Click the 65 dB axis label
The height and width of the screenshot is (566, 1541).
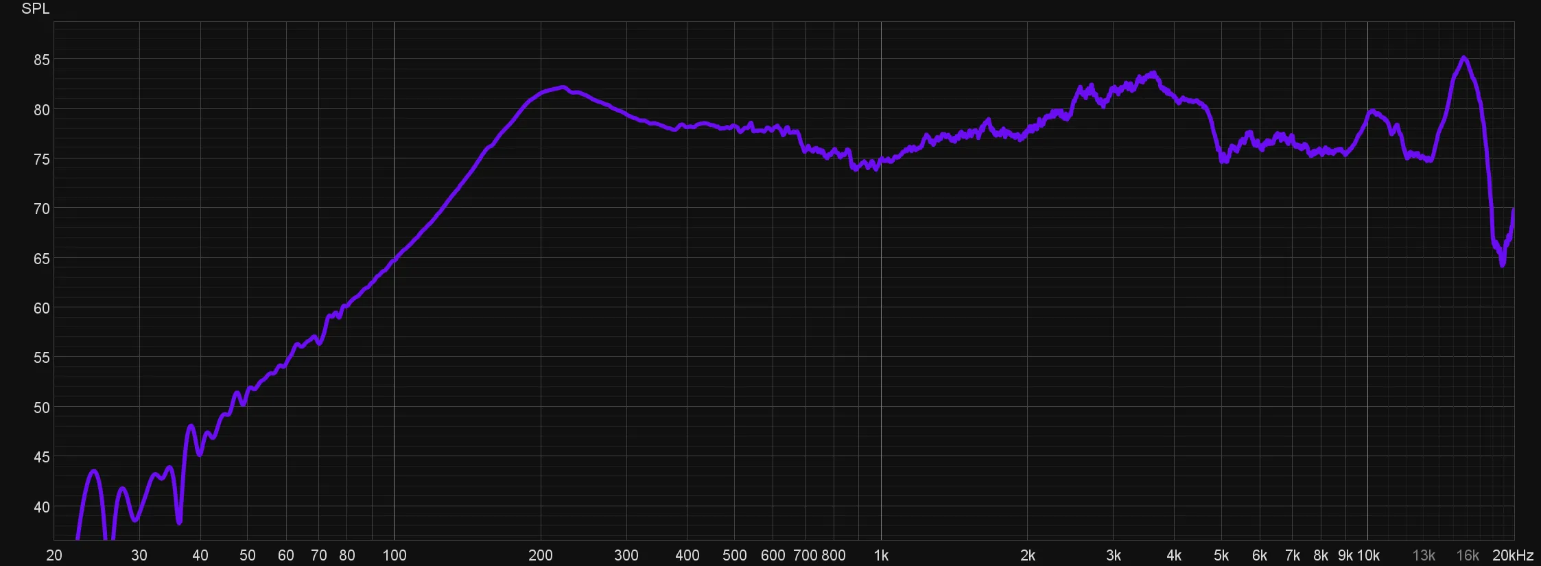[x=42, y=259]
